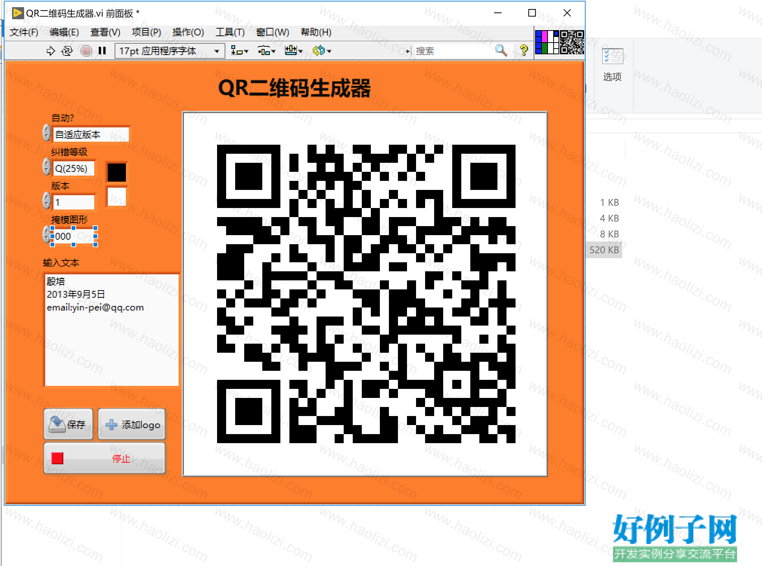Click the QR二维码生成器 title text
Viewport: 762px width, 566px height.
(x=294, y=88)
